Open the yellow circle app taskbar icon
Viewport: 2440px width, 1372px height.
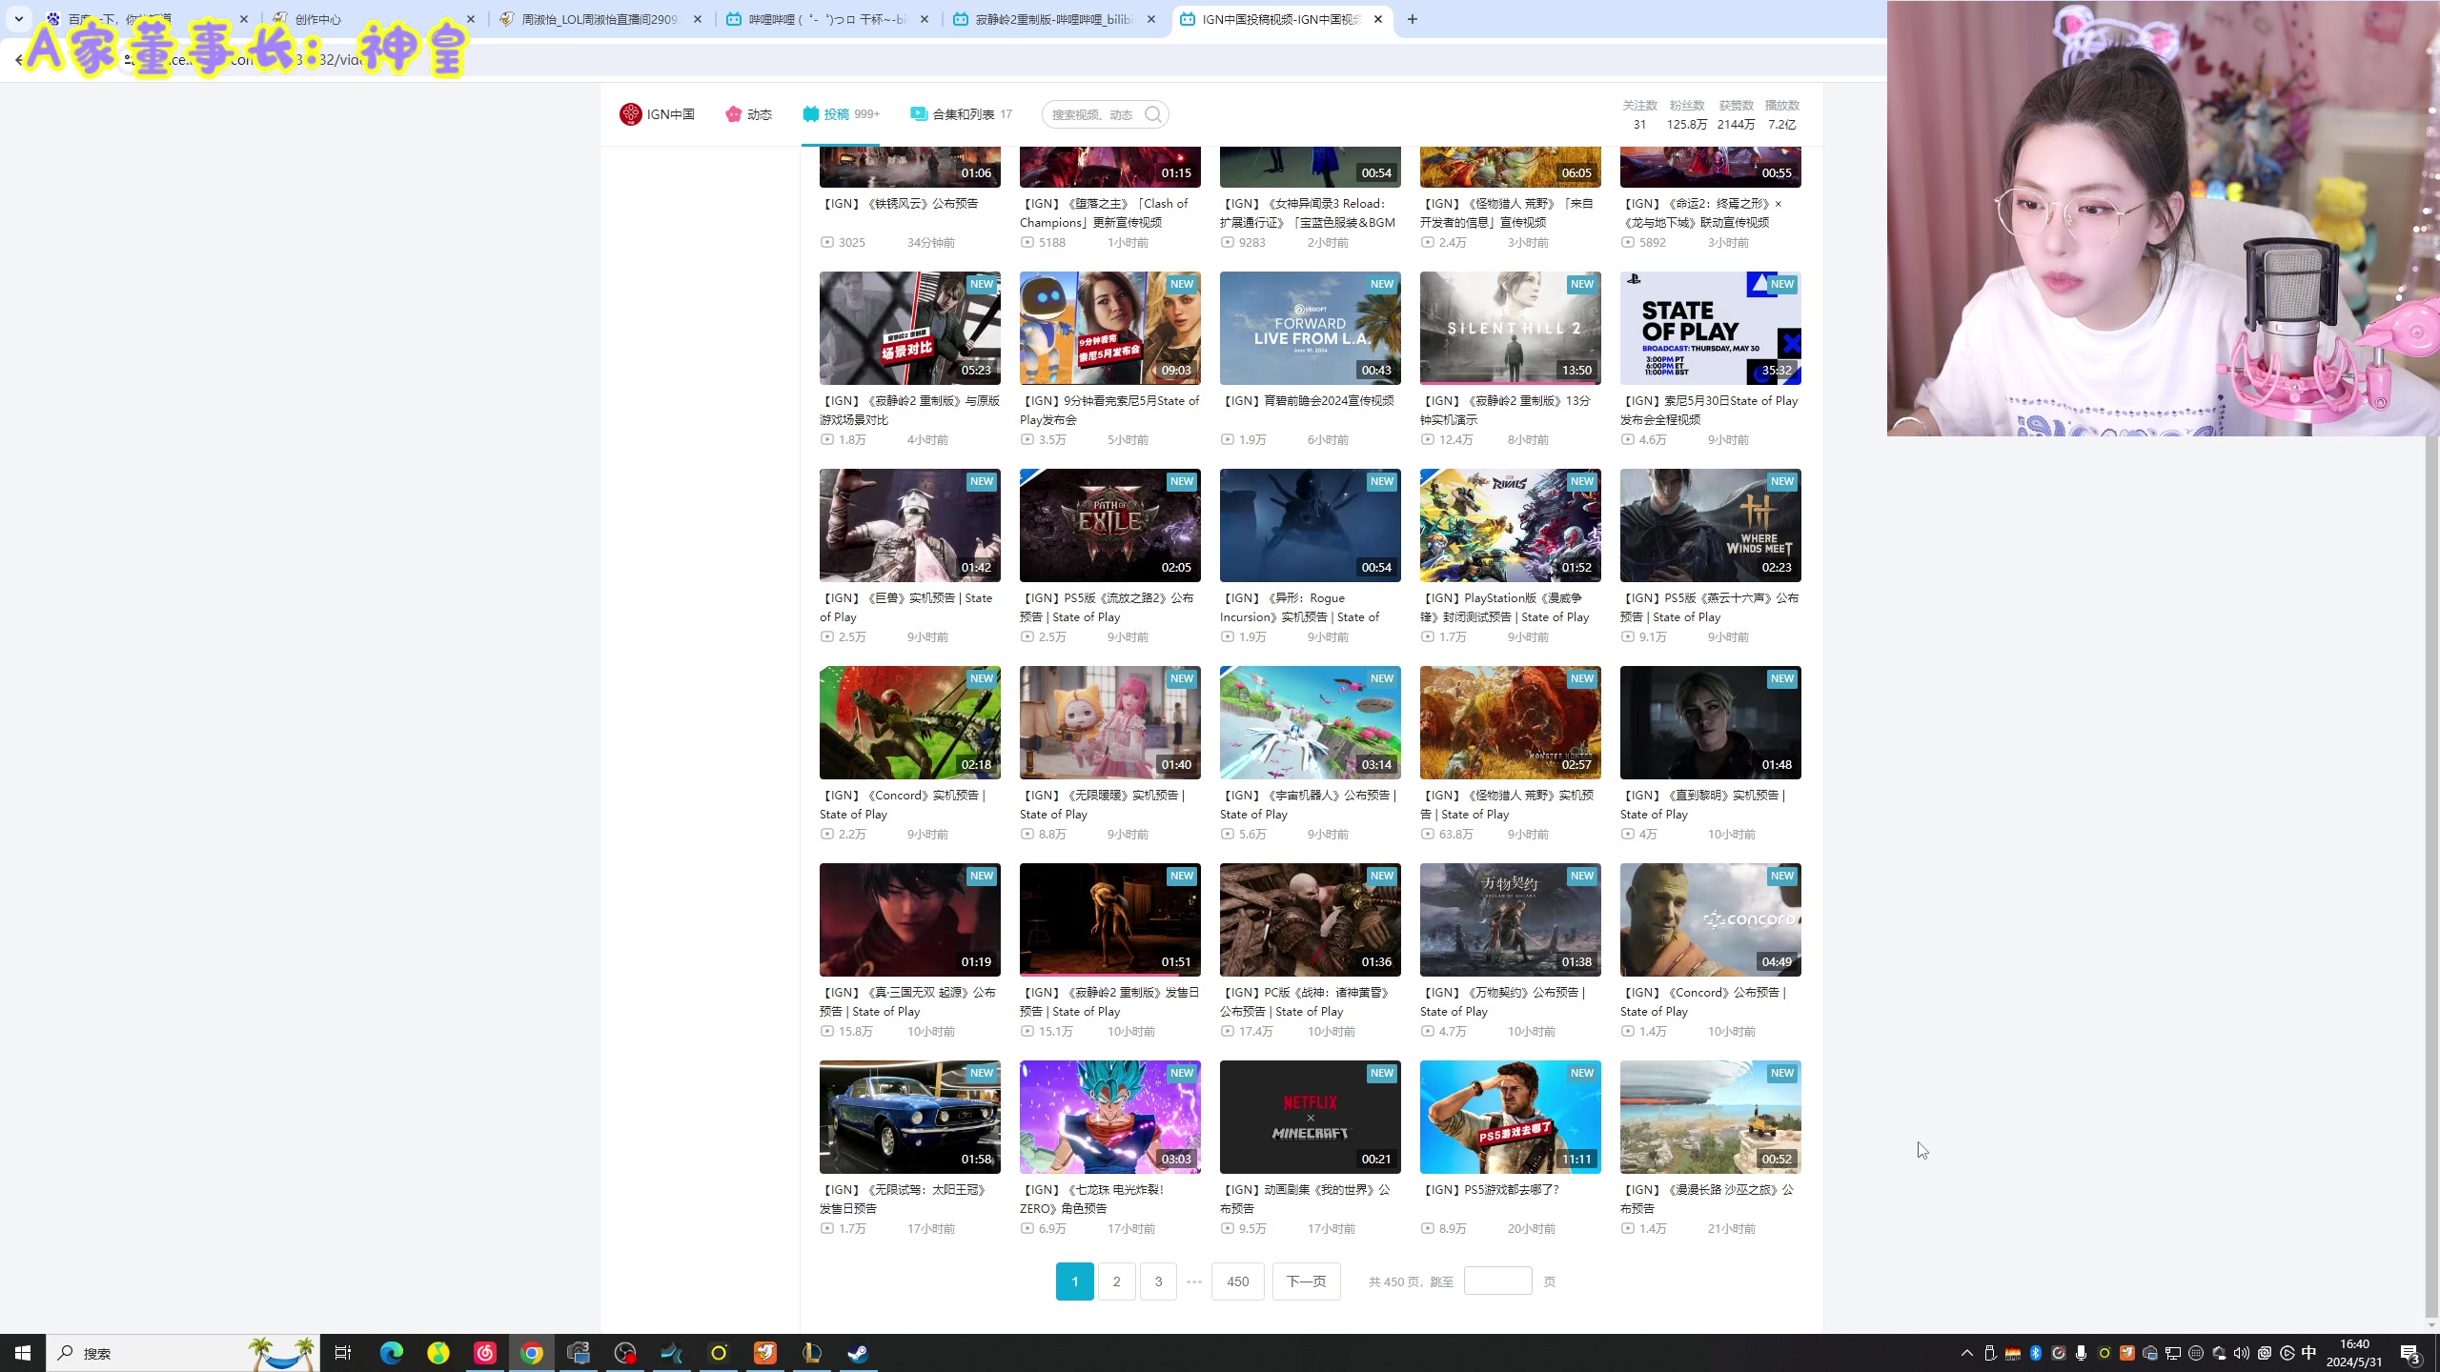[719, 1353]
